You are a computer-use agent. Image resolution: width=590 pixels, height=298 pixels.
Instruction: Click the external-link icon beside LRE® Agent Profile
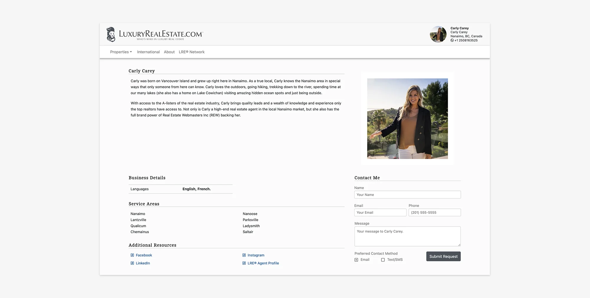[x=244, y=263]
